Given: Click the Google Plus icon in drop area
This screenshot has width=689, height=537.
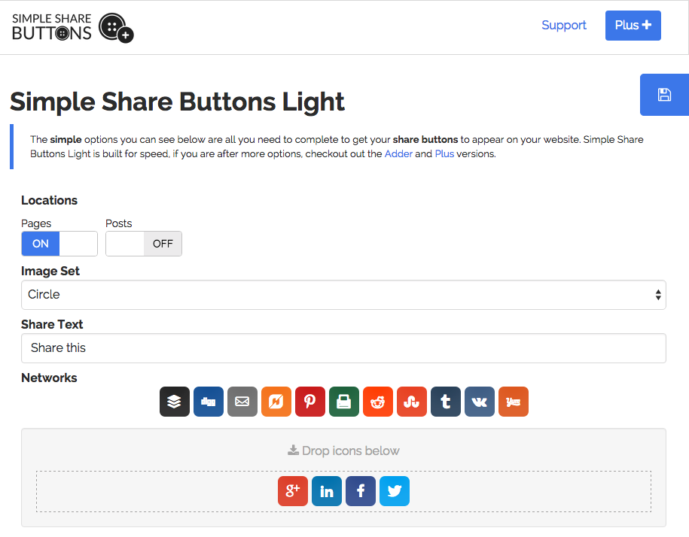Looking at the screenshot, I should tap(293, 491).
